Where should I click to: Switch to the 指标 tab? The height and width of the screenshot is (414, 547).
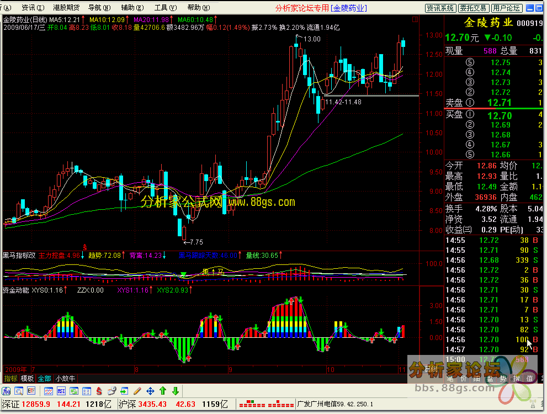pos(10,379)
